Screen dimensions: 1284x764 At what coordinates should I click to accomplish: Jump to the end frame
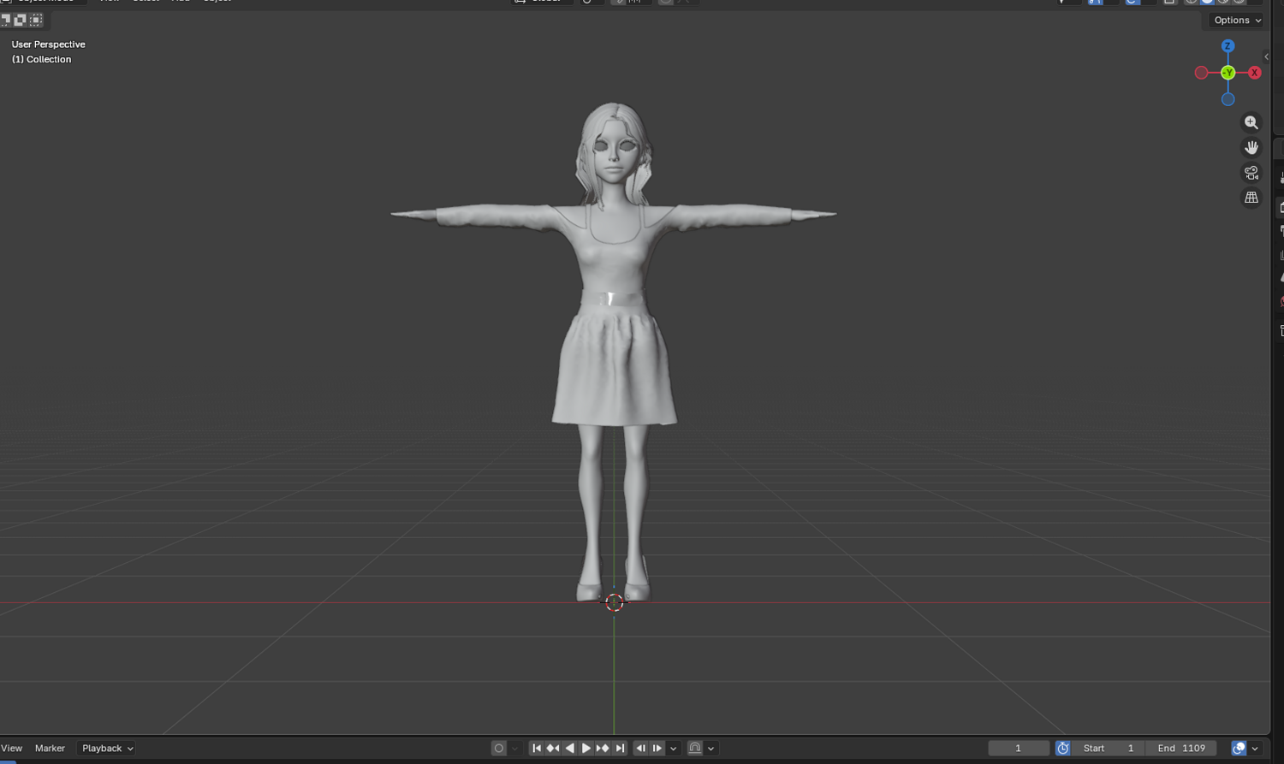(x=620, y=749)
